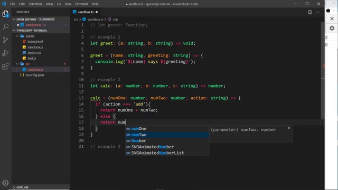
Task: Click the avatar icon in right panel
Action: click(328, 11)
